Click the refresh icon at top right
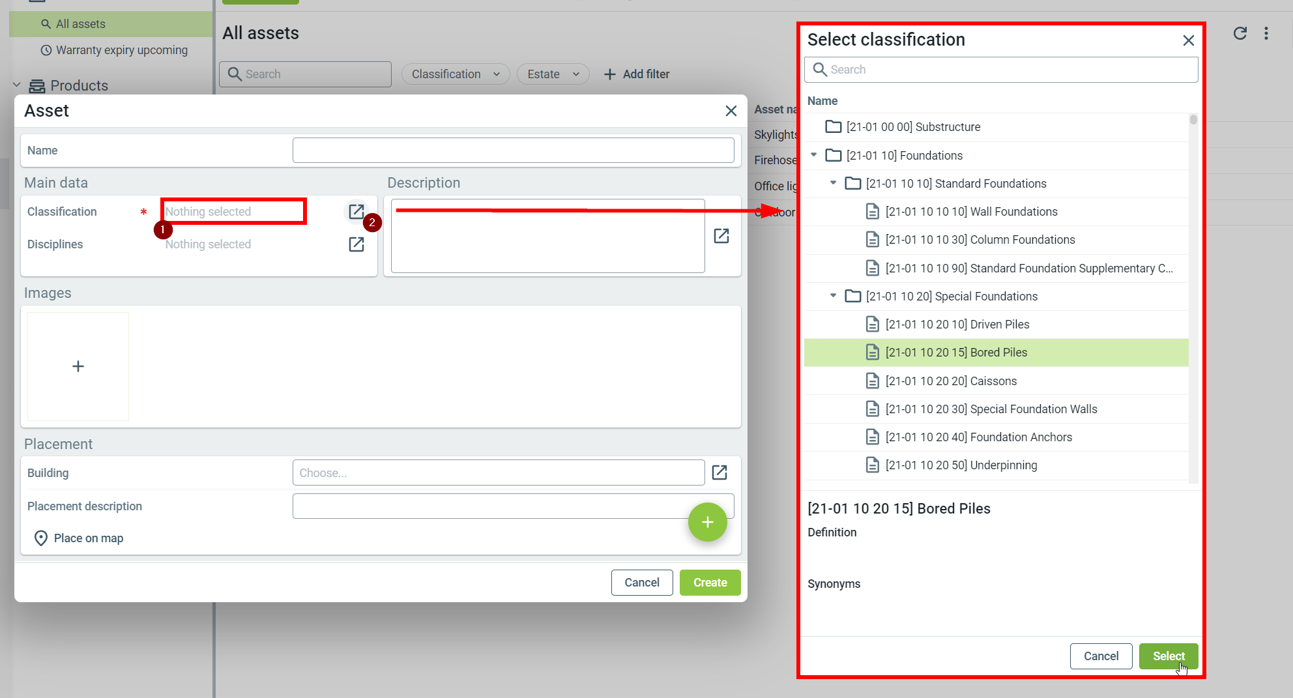 [x=1240, y=33]
